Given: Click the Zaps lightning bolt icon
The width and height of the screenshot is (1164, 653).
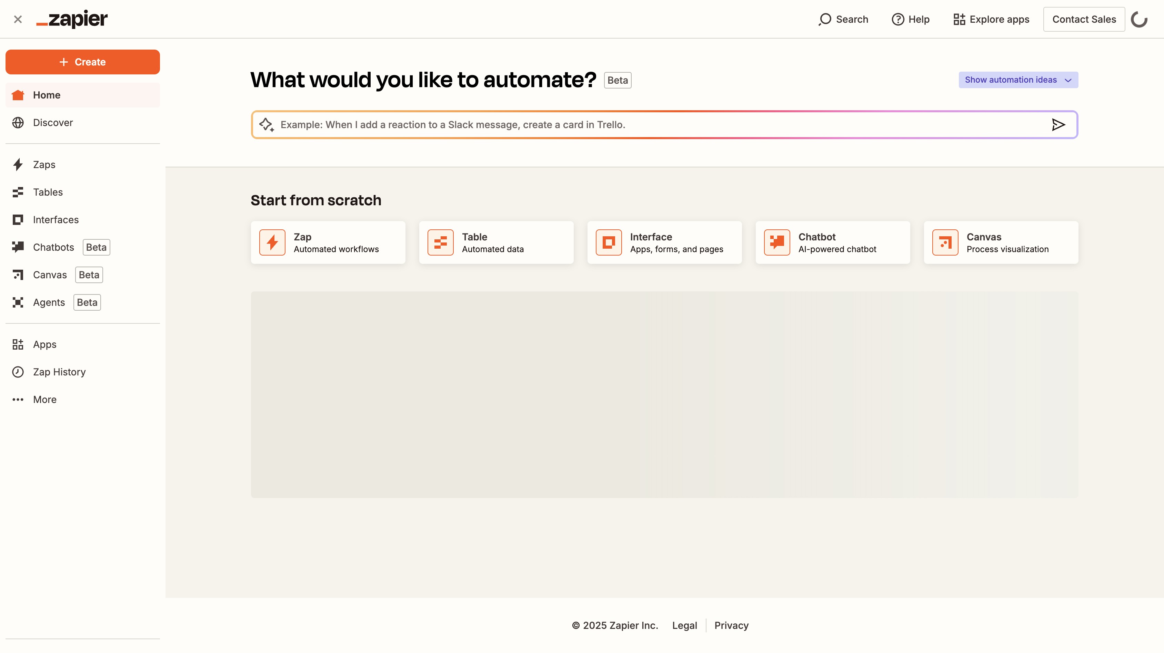Looking at the screenshot, I should pos(18,164).
